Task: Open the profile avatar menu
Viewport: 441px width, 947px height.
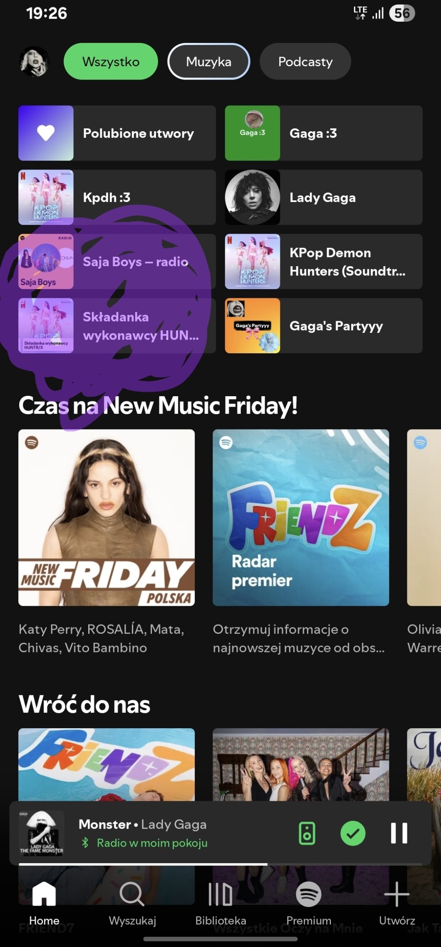Action: (35, 61)
